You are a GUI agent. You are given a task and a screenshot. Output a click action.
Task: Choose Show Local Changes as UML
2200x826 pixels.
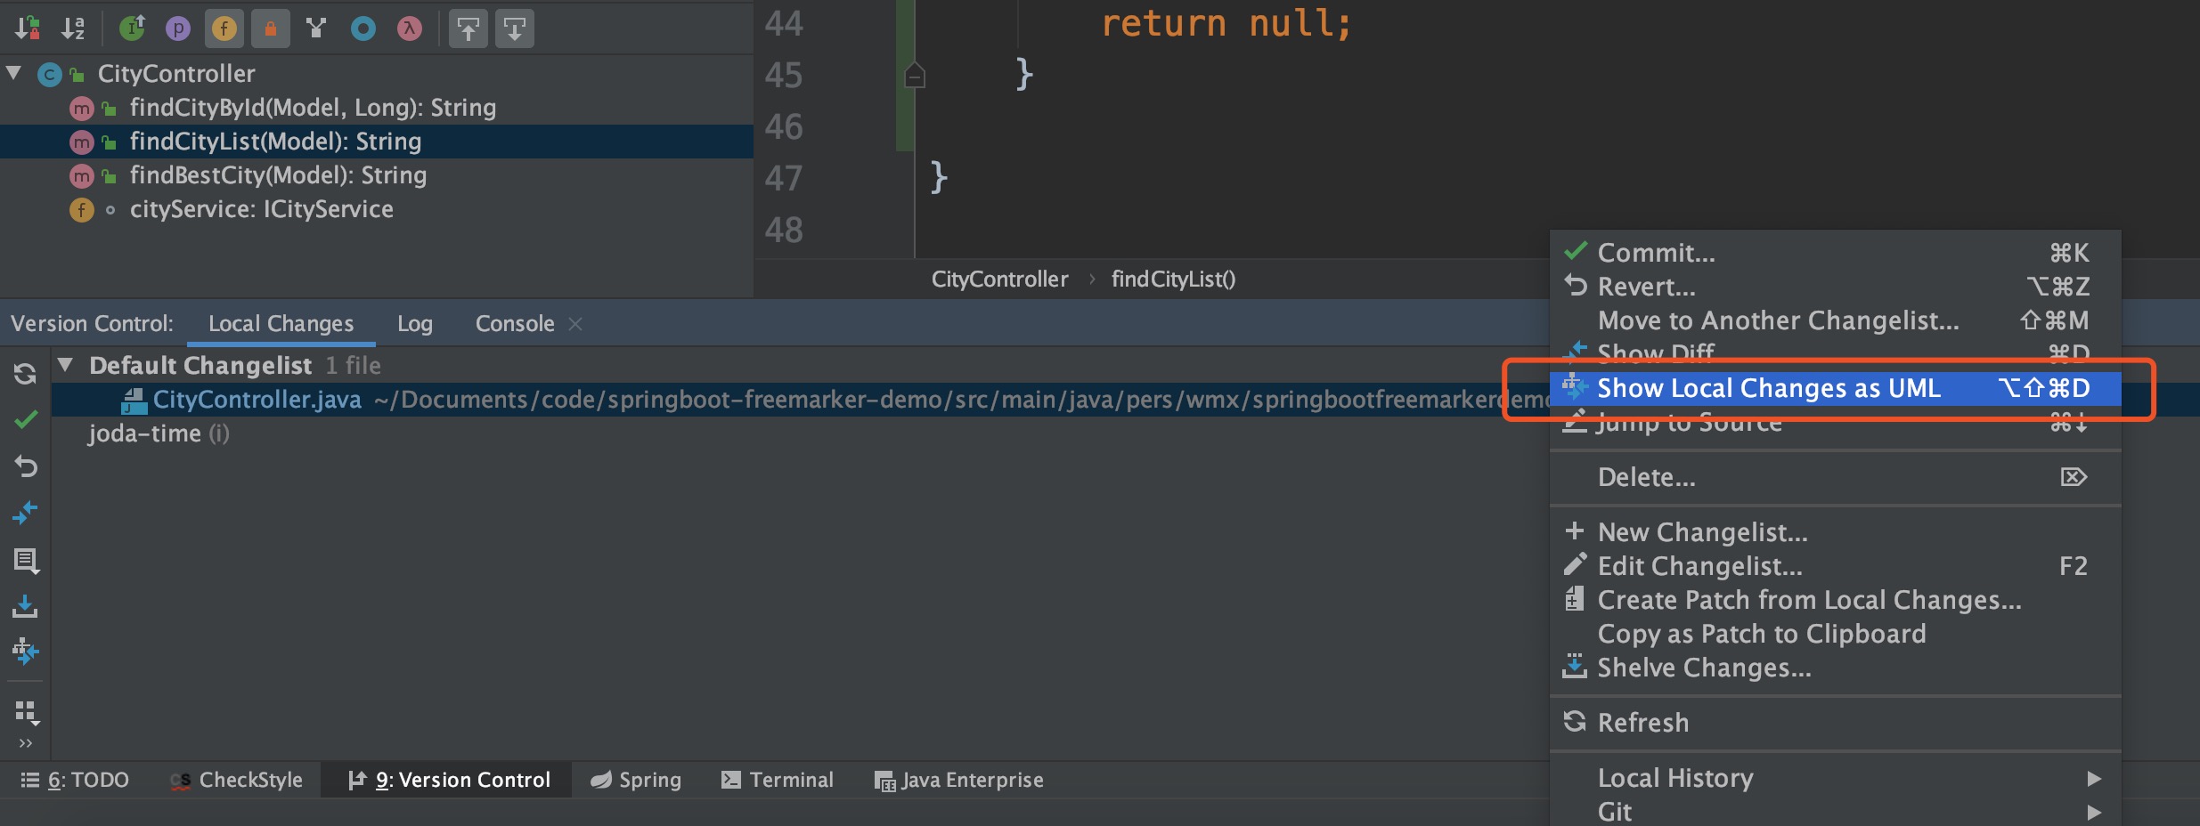tap(1768, 388)
